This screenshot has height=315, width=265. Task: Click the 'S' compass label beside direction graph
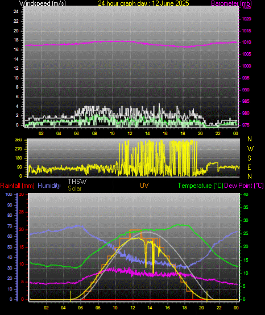[249, 158]
